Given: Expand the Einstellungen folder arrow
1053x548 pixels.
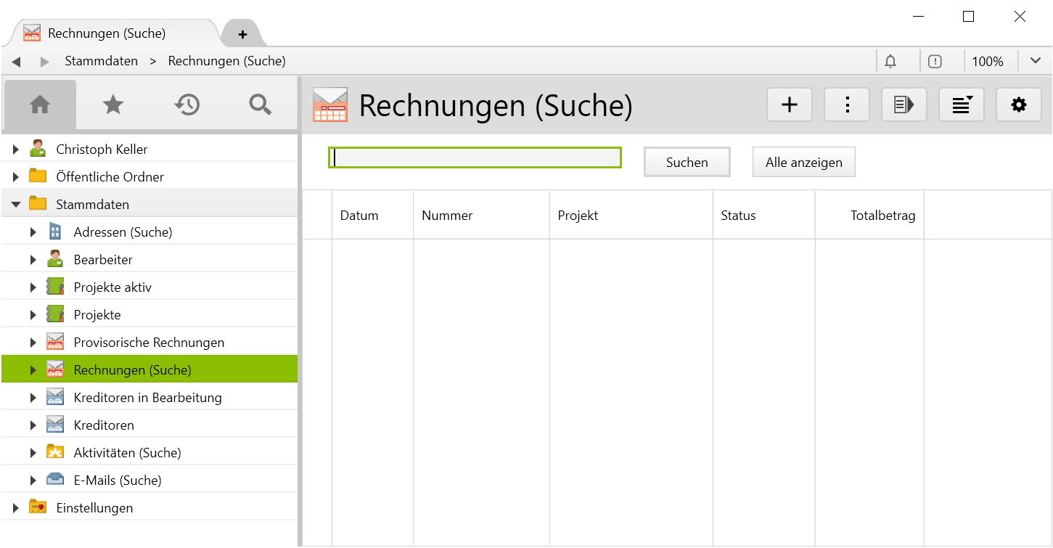Looking at the screenshot, I should tap(16, 508).
